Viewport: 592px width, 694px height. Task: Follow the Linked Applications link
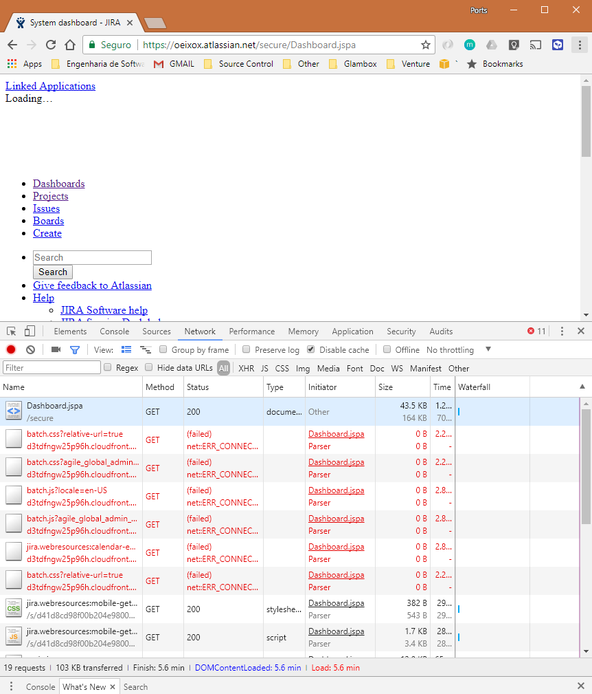[50, 86]
